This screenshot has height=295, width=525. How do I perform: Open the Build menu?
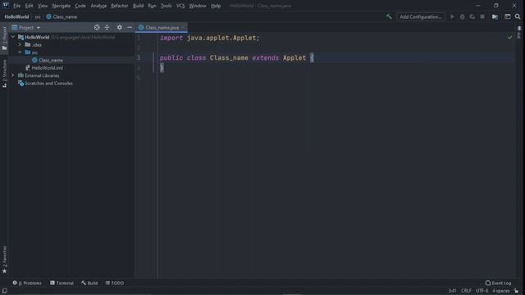click(x=138, y=6)
